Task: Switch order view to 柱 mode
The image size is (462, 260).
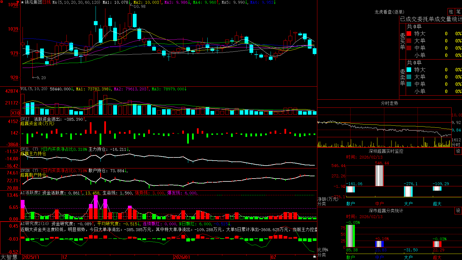Action: pos(451,12)
